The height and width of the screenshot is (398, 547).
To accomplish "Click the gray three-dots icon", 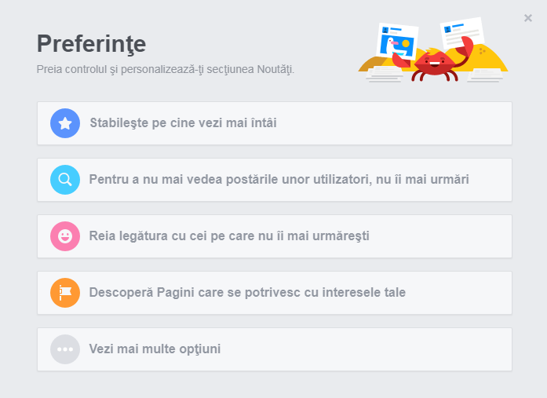I will (x=65, y=349).
